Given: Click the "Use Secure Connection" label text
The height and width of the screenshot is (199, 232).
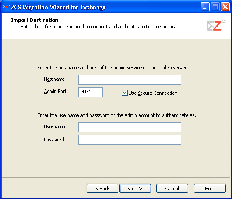Looking at the screenshot, I should point(152,93).
